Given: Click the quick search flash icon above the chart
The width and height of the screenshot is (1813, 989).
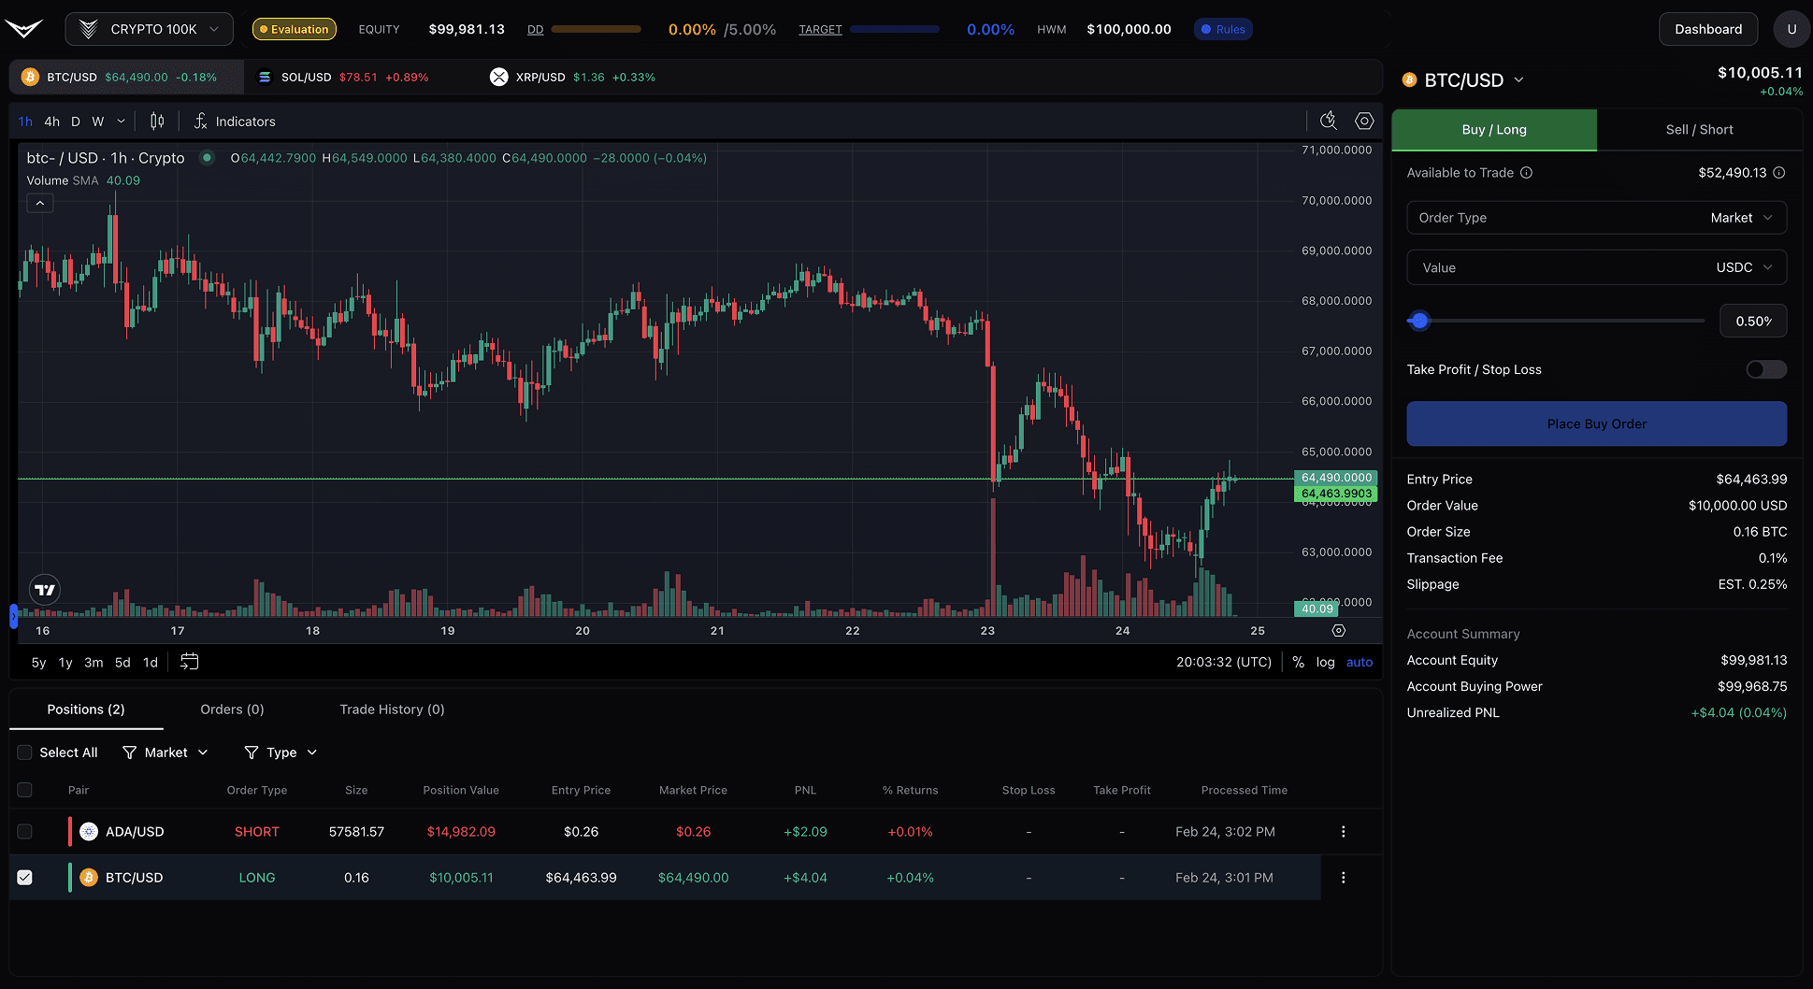Looking at the screenshot, I should (x=1328, y=121).
